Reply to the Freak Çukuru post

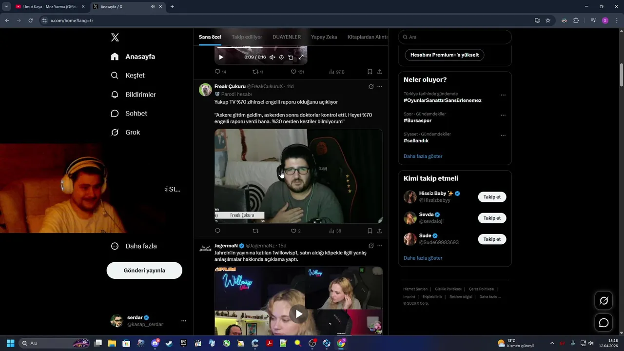click(x=217, y=231)
